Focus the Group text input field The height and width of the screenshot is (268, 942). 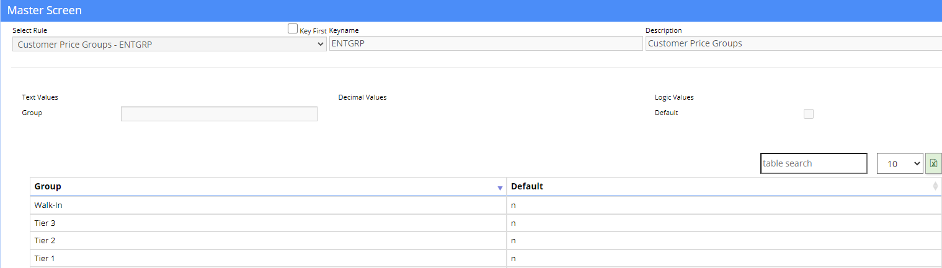pos(219,114)
